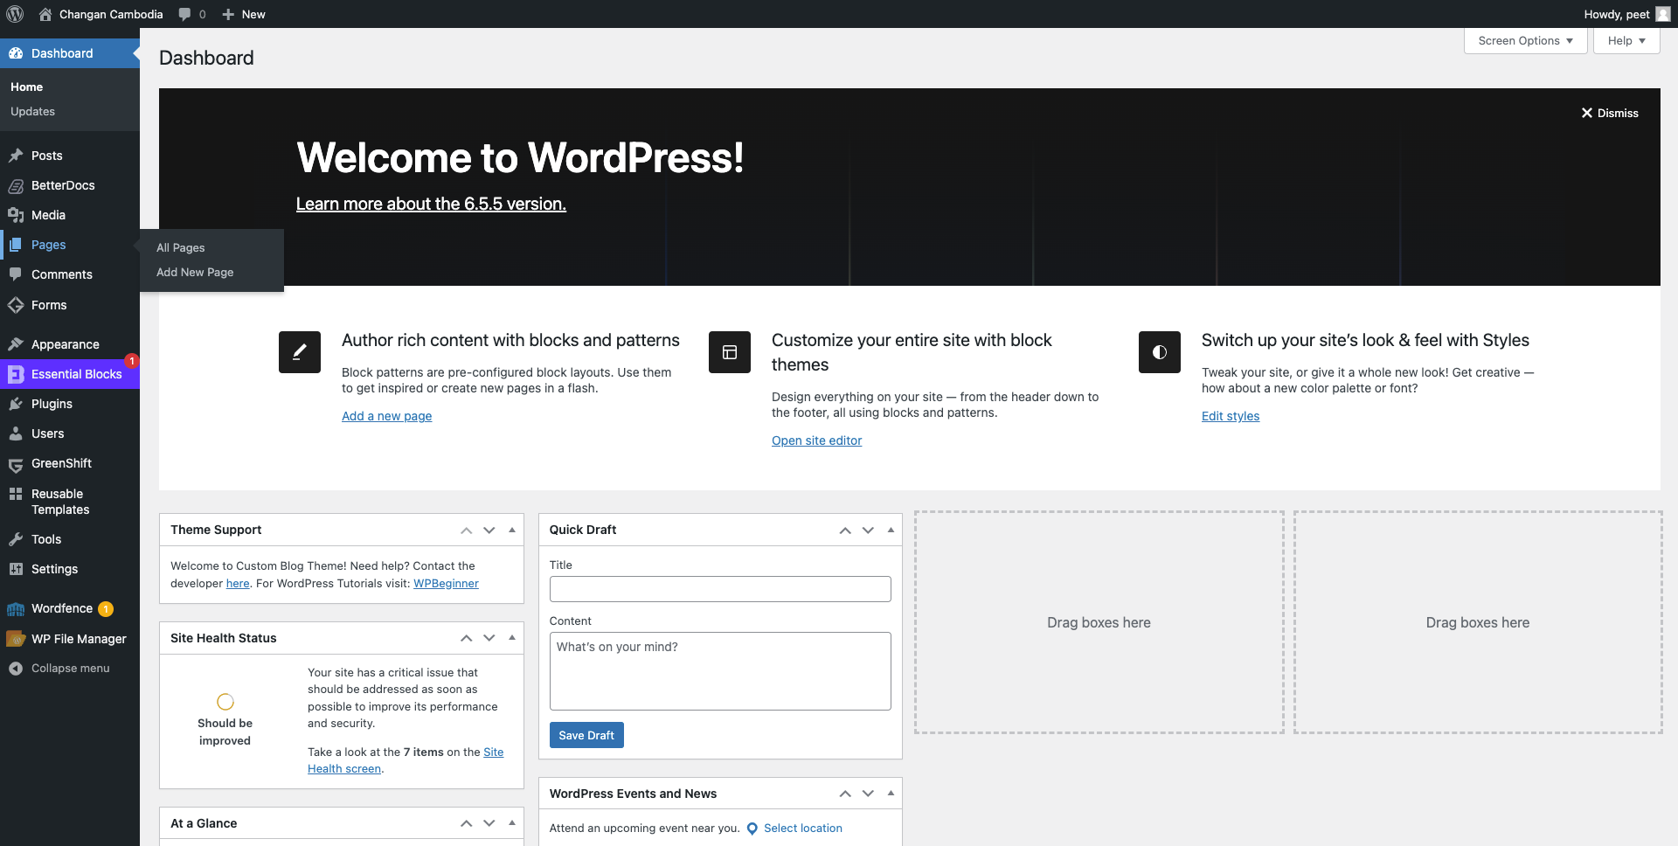Open the comments bubble in admin bar

[184, 14]
